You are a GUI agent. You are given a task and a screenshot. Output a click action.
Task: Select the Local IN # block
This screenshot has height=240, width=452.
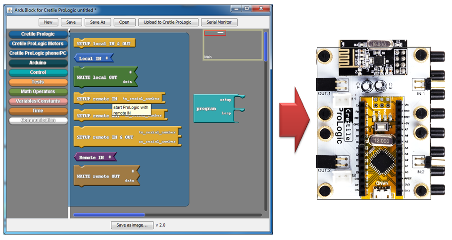(x=94, y=59)
